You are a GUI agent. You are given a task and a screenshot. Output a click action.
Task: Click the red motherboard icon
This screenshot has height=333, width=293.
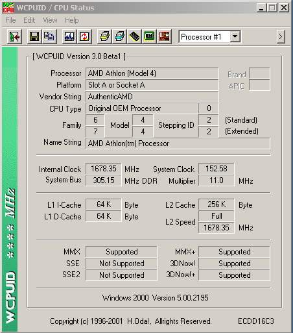pos(164,36)
